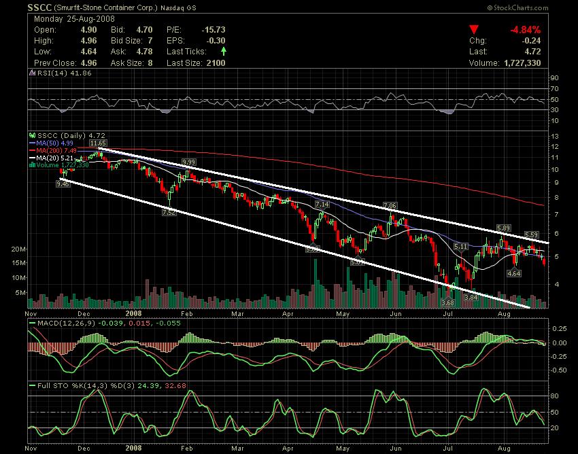578x454 pixels.
Task: Click the blue MA(50) legend swatch
Action: tap(32, 143)
